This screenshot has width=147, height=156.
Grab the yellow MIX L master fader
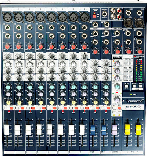128,129
